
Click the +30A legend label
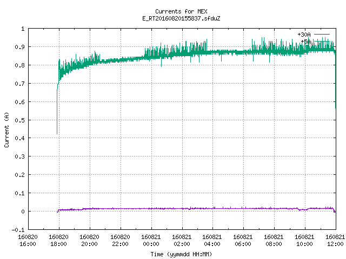tap(304, 35)
